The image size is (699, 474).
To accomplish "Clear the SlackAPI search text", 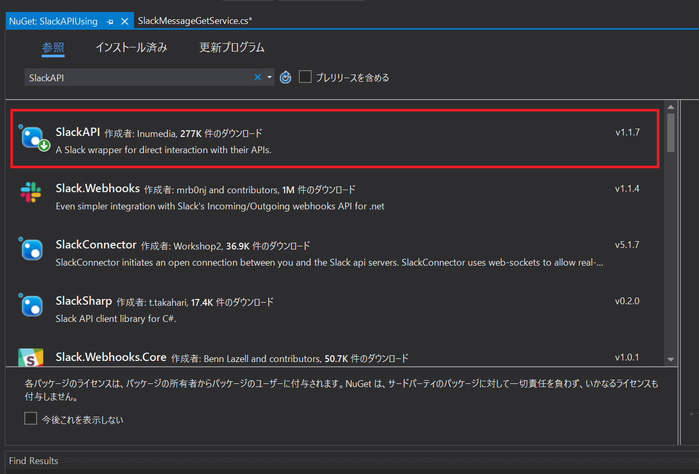I will tap(257, 77).
